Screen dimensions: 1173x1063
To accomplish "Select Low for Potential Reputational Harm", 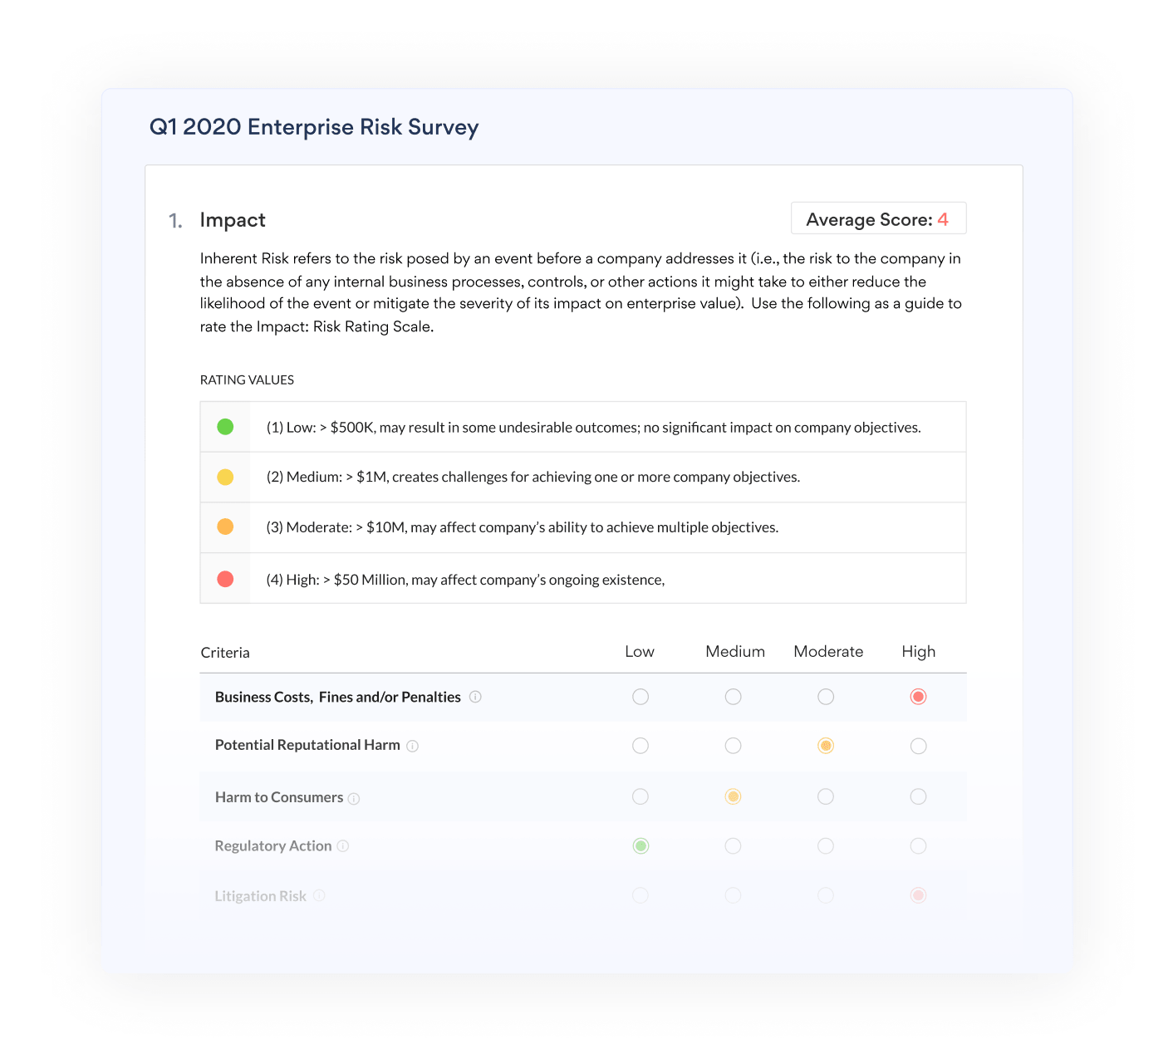I will (x=640, y=746).
